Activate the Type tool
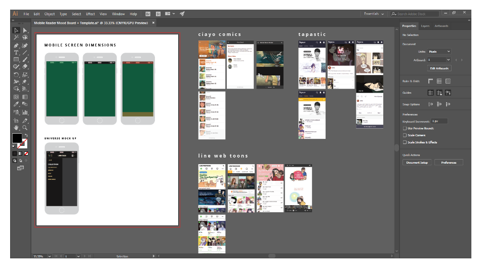Viewport: 481px width, 269px height. pos(16,53)
